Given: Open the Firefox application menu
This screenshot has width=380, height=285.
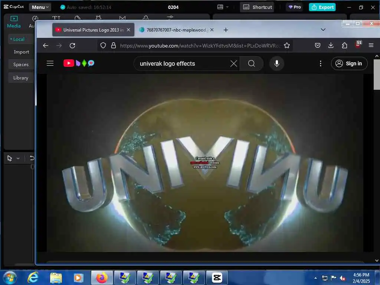Looking at the screenshot, I should pyautogui.click(x=371, y=45).
